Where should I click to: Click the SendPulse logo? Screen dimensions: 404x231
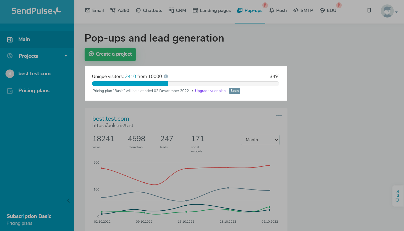point(36,11)
